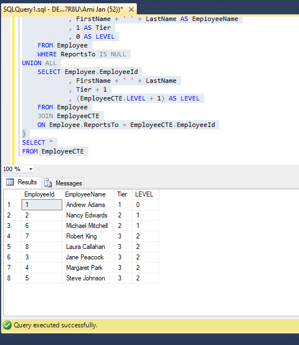Click the Robert King cell
This screenshot has width=299, height=345.
[x=88, y=236]
